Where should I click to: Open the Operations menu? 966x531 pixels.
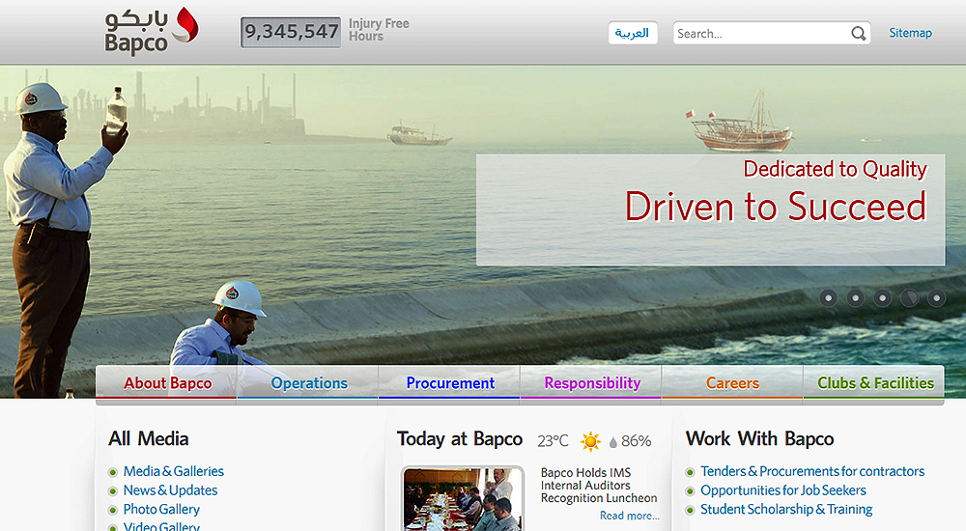pyautogui.click(x=308, y=382)
